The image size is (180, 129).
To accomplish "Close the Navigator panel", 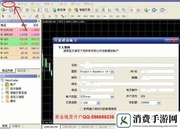I will click(39, 76).
